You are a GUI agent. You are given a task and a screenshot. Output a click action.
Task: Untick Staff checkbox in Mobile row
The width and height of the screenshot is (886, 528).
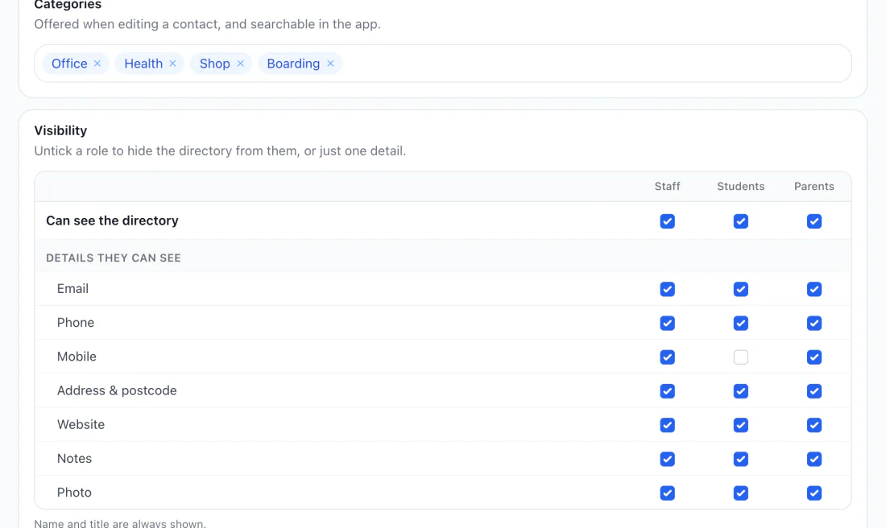click(x=668, y=357)
